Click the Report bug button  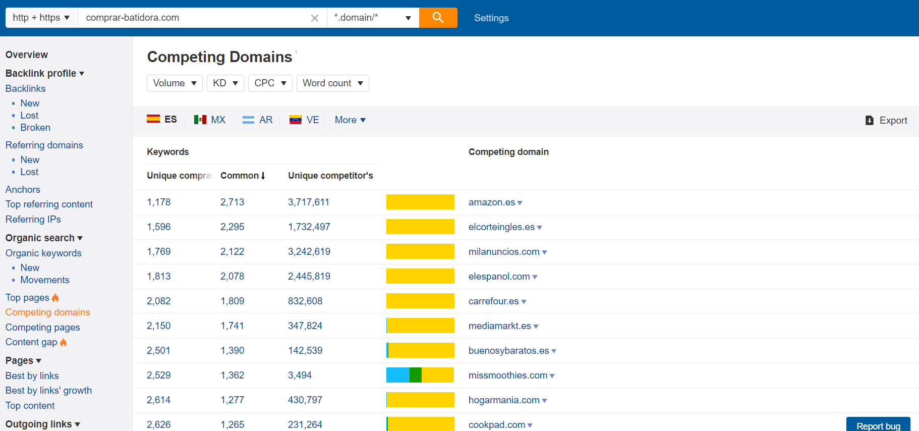point(878,424)
